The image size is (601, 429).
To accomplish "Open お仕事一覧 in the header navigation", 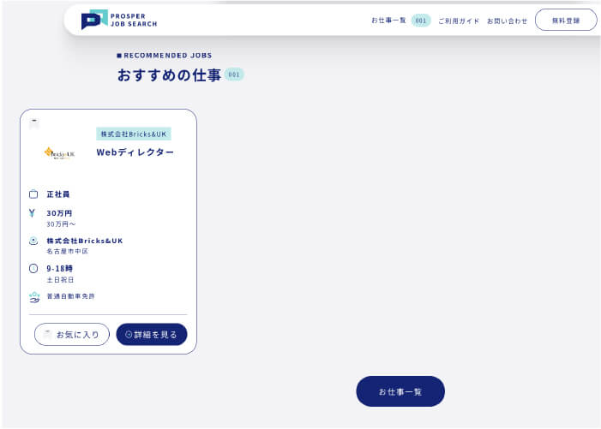I will point(388,21).
